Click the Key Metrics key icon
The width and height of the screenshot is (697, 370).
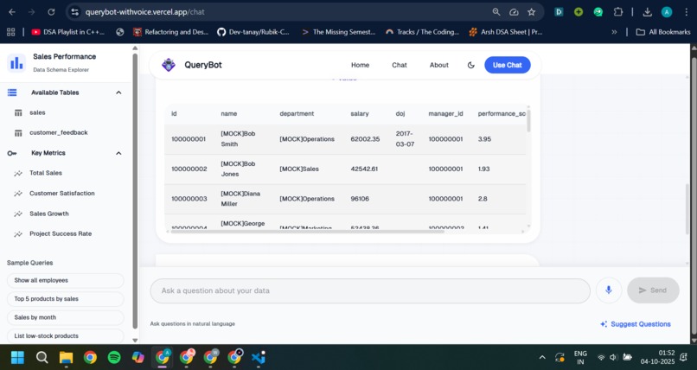(12, 153)
